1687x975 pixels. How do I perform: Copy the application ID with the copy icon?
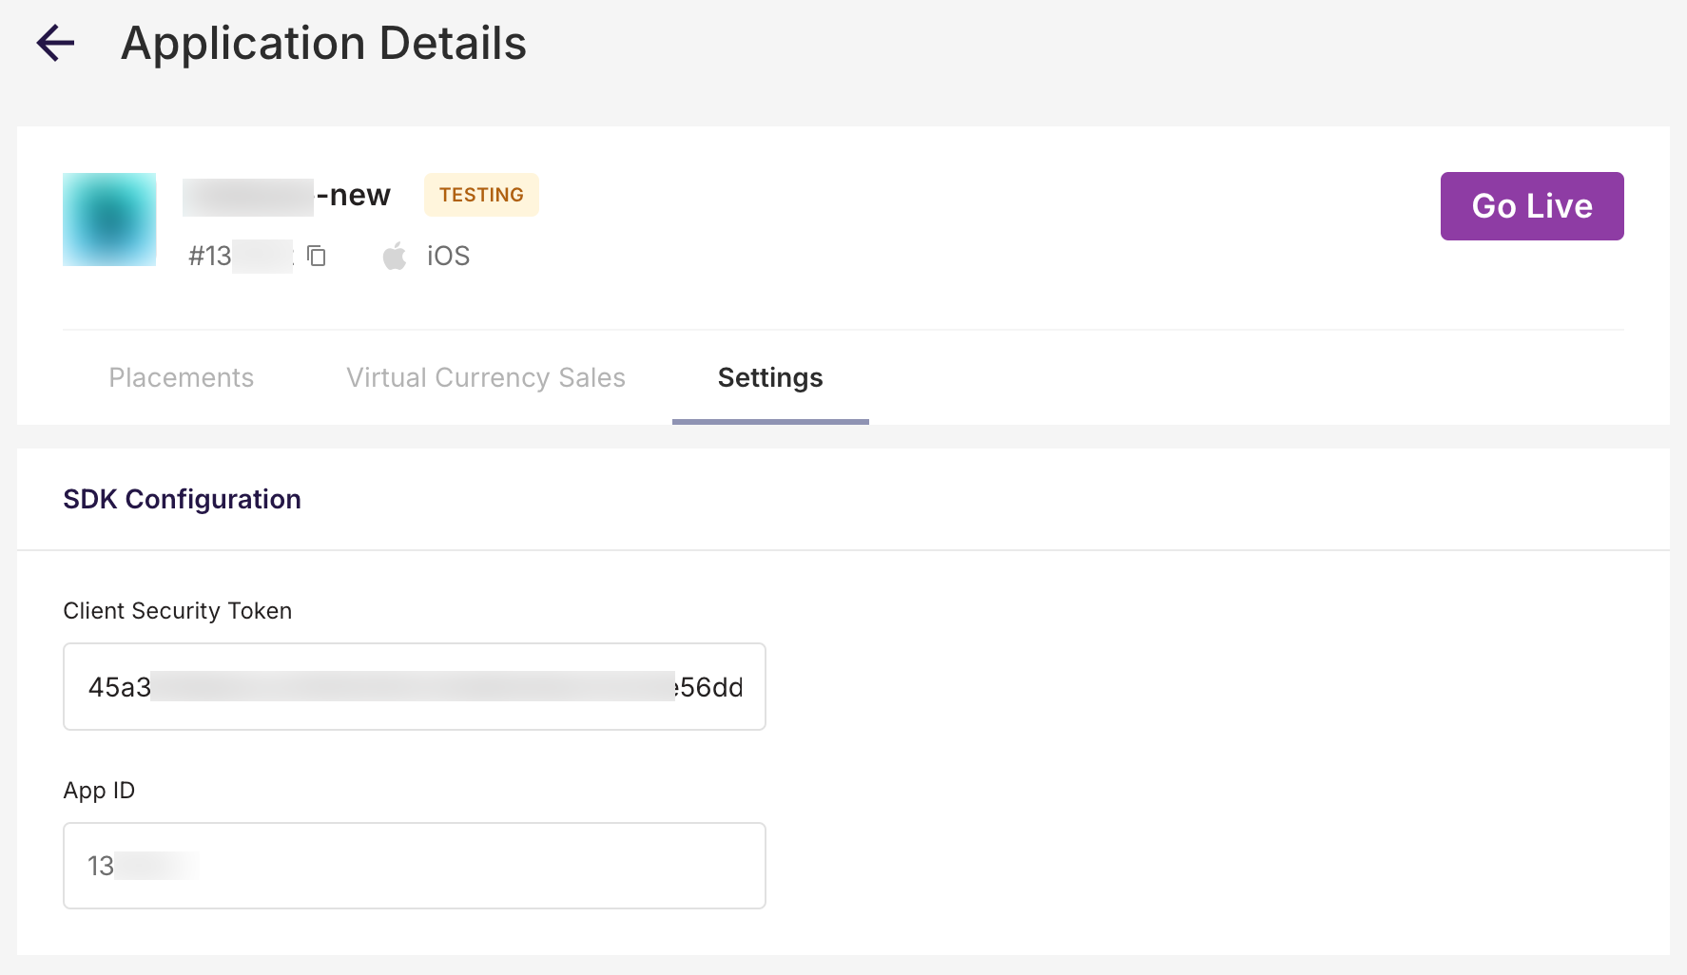click(317, 256)
